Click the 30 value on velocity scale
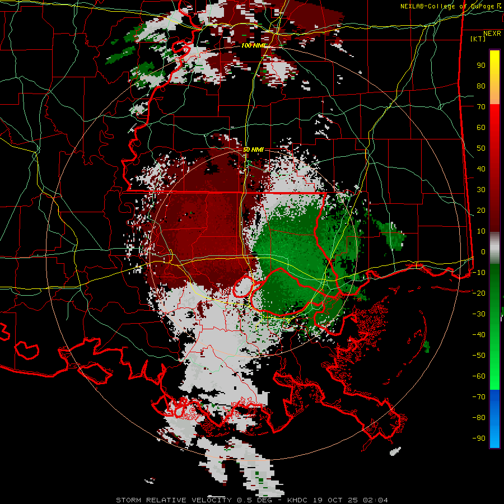Screen dimensions: 504x504 481,190
